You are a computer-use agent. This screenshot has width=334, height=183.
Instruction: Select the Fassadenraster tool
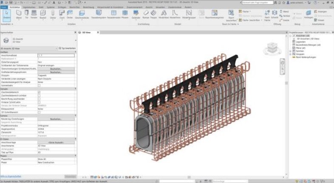[x=114, y=14]
